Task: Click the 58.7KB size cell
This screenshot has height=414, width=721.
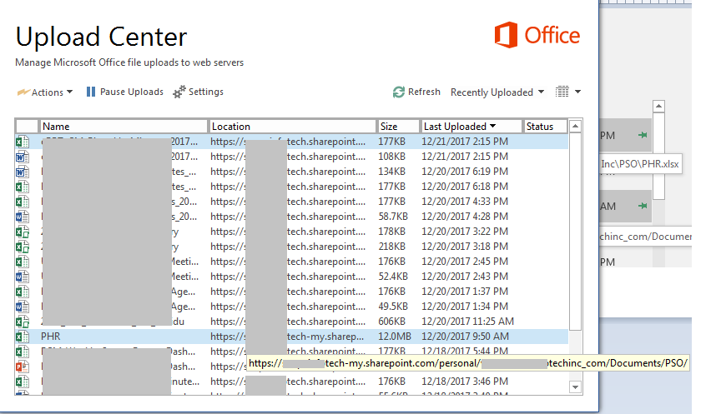Action: [393, 217]
